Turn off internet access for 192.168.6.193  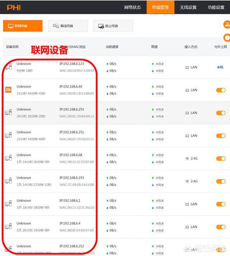coord(221,181)
